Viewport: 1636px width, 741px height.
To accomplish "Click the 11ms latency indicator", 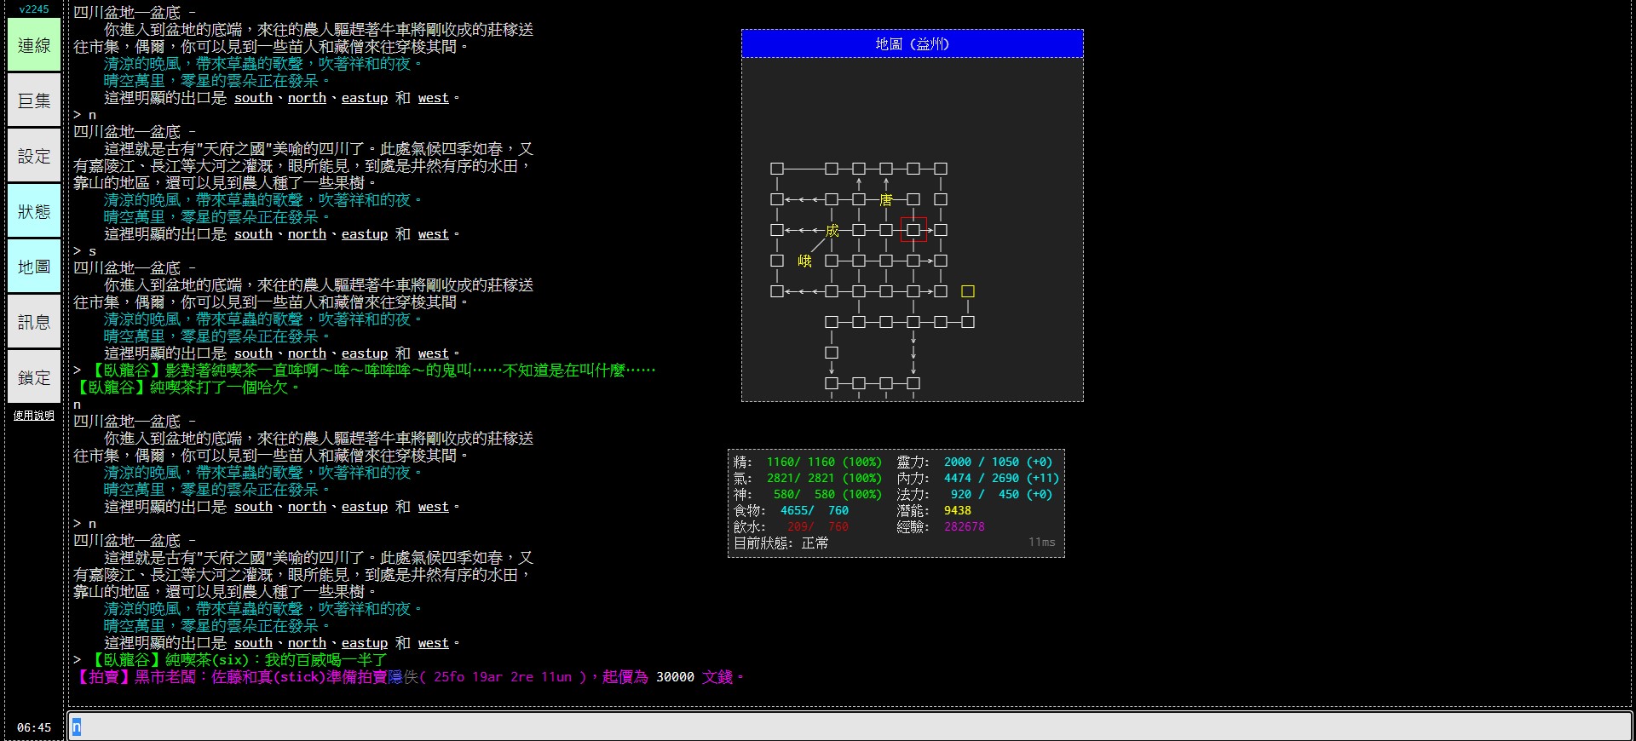I will tap(1041, 542).
